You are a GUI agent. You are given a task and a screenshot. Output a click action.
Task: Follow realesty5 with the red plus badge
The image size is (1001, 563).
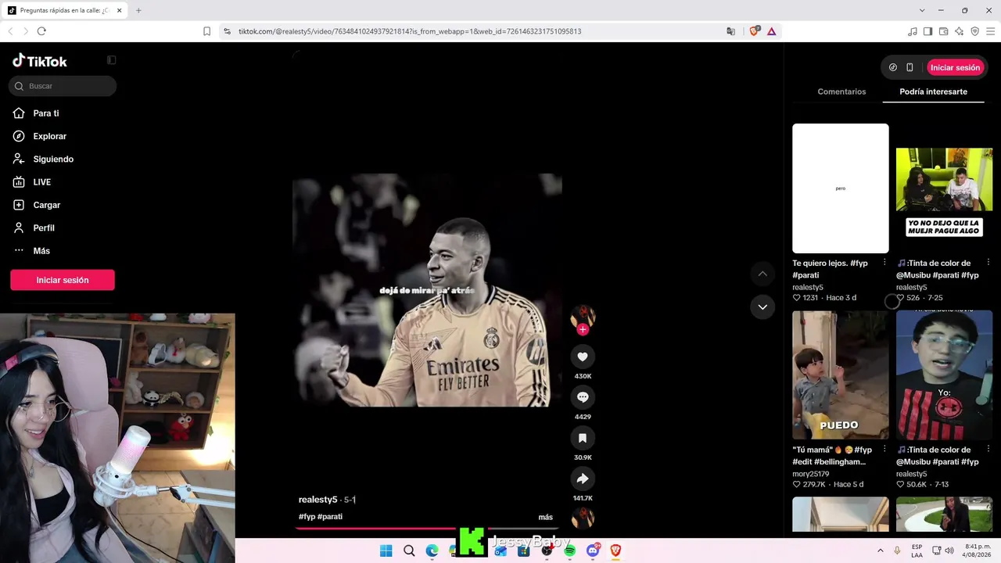tap(583, 330)
